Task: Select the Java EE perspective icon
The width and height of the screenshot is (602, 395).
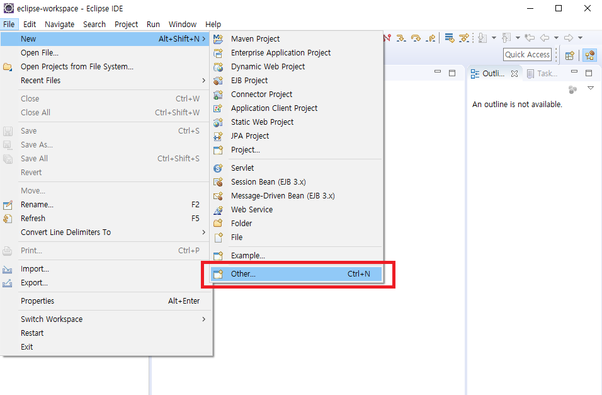Action: point(590,55)
